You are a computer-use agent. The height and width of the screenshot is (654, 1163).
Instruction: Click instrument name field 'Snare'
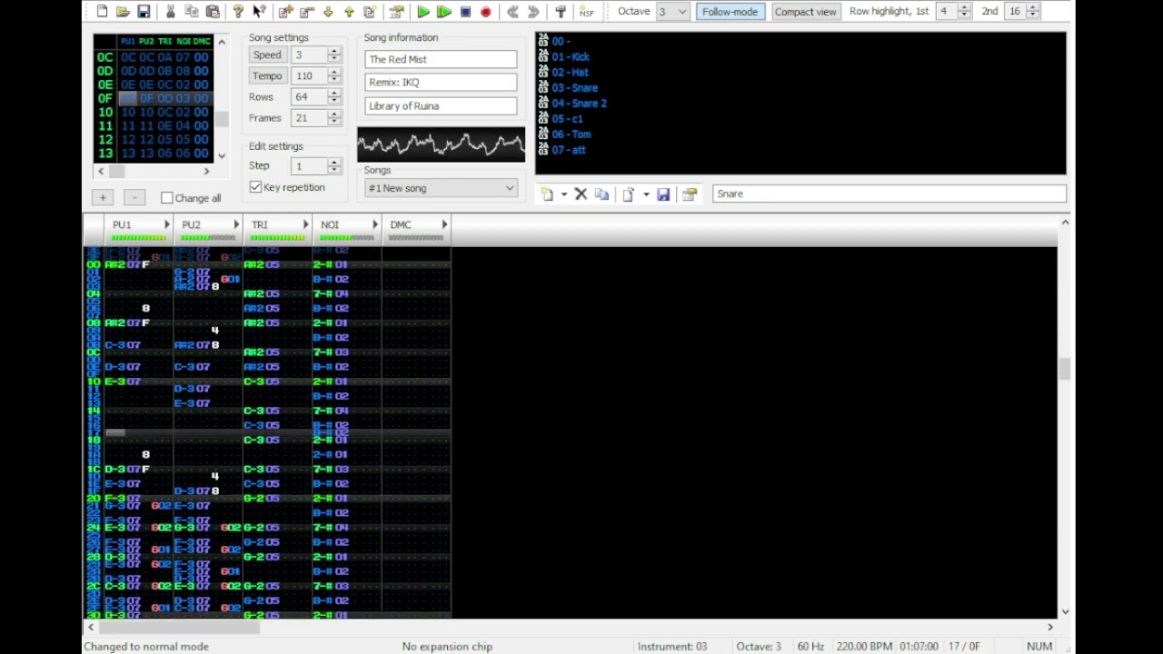click(890, 193)
